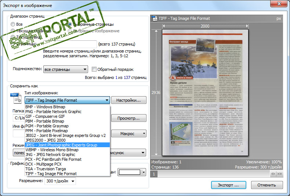
Task: Open 'Настройки...' format settings
Action: tap(129, 100)
